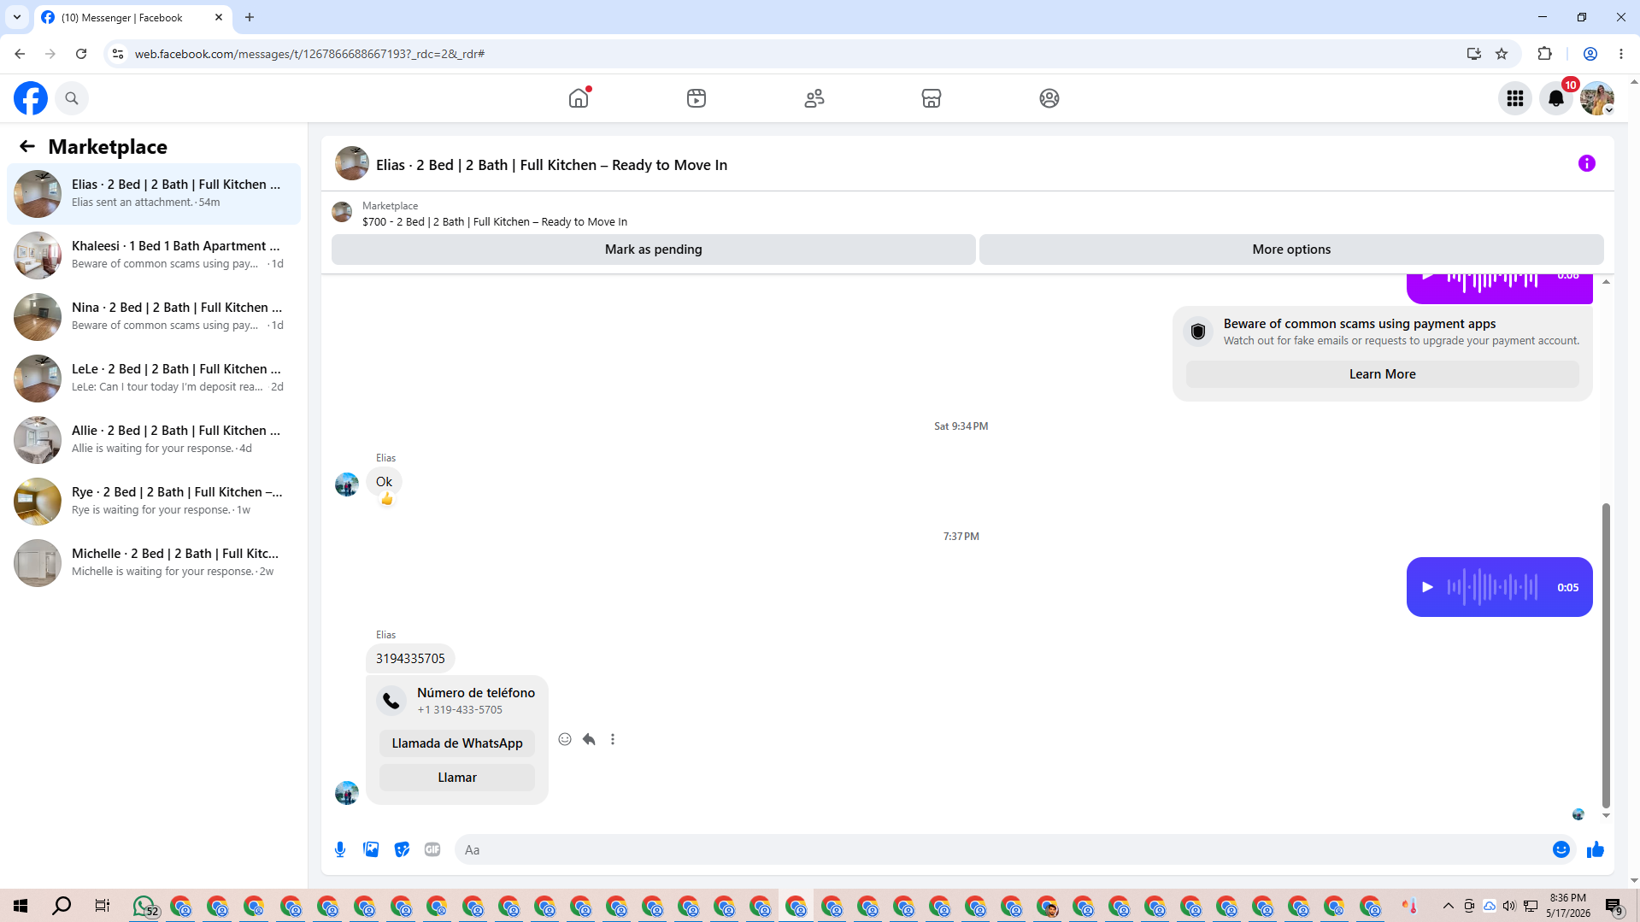Image resolution: width=1640 pixels, height=922 pixels.
Task: Open the Marketplace tab in top nav
Action: point(932,98)
